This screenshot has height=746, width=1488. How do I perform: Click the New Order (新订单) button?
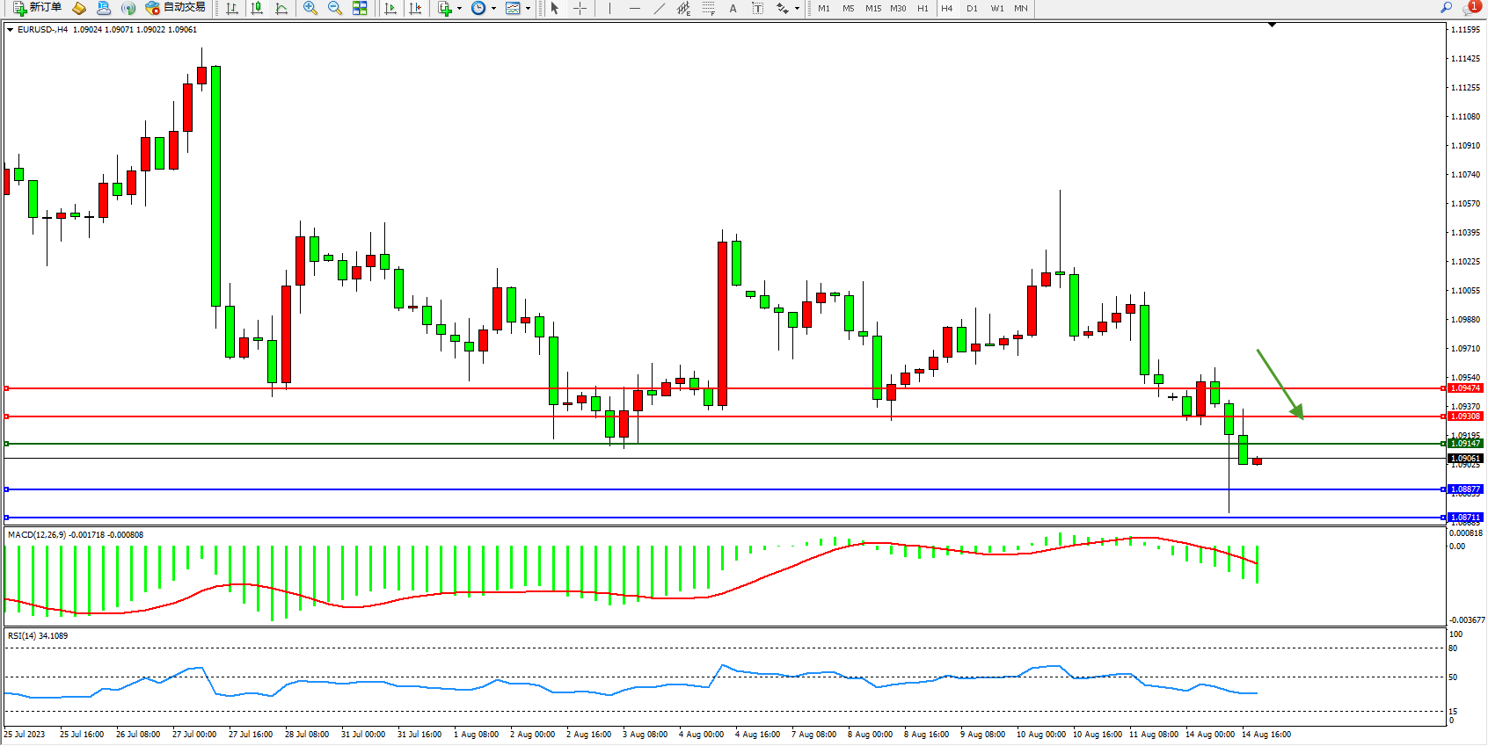pos(37,8)
